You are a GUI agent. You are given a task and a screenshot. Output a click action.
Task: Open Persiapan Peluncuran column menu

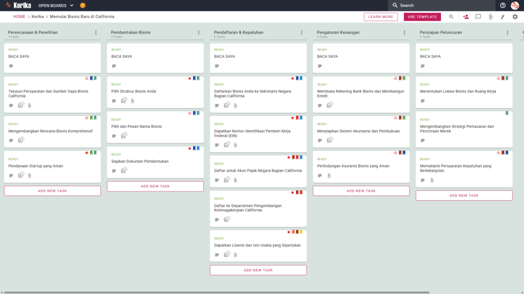[508, 33]
